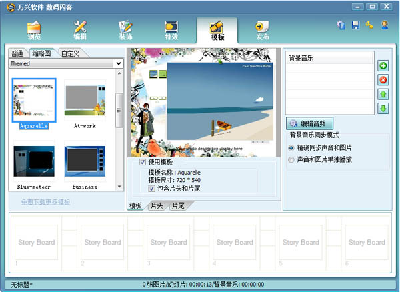The width and height of the screenshot is (400, 292).
Task: Click the save floppy disk icon
Action: (x=355, y=25)
